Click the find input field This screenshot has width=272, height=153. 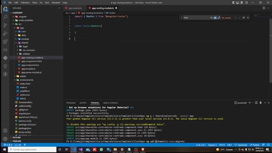[x=196, y=17]
